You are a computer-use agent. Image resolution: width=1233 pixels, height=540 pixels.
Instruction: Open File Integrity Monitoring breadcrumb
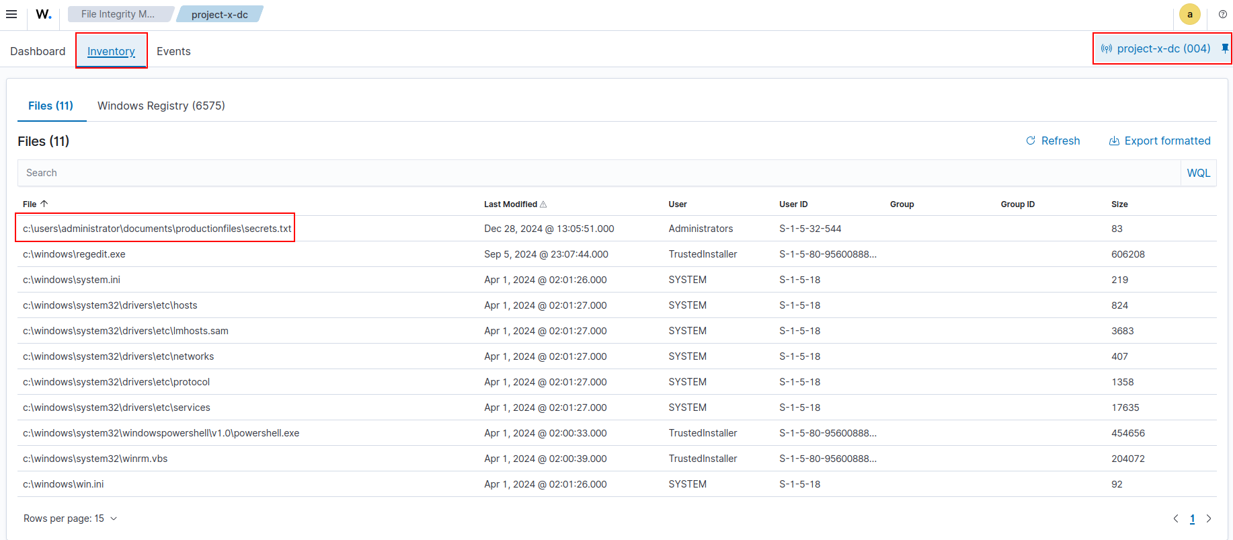coord(118,14)
